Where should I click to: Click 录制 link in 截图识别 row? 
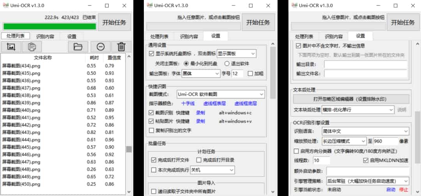click(200, 113)
